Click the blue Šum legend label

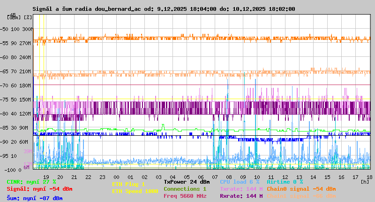[35, 198]
